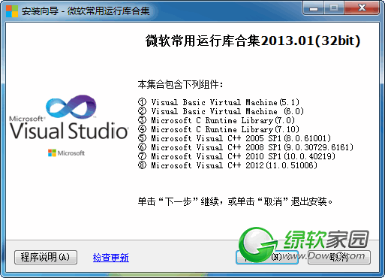
Task: Follow the 检查更新 link
Action: 111,258
